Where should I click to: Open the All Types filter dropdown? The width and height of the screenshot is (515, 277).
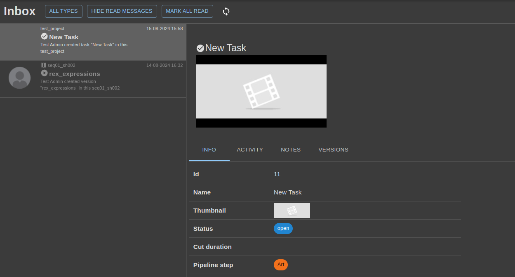click(x=63, y=11)
